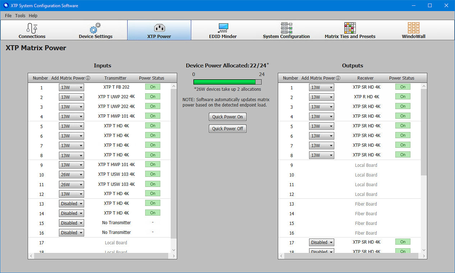Click the Outputs list vertical scrollbar
Screen dimensions: 455x273
pyautogui.click(x=424, y=132)
